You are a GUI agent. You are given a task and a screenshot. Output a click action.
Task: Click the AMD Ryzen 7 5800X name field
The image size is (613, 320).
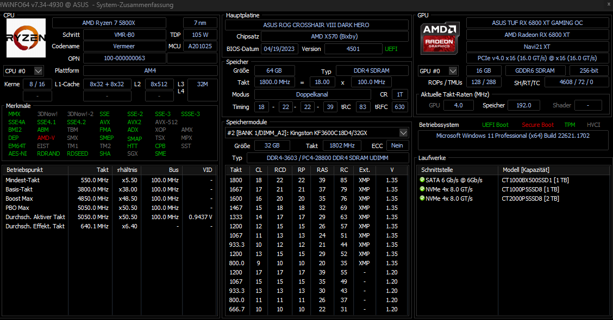(109, 23)
